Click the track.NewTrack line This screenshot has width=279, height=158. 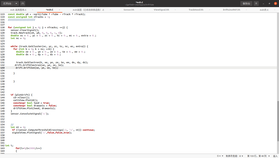tap(36, 33)
